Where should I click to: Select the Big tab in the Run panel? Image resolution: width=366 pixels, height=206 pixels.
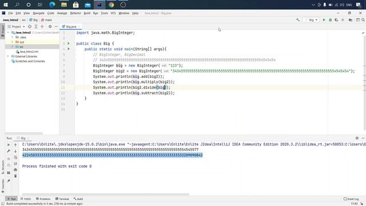[23, 138]
